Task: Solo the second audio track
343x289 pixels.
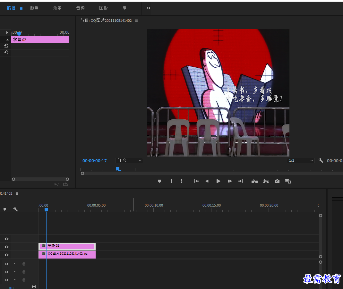Action: coord(15,272)
